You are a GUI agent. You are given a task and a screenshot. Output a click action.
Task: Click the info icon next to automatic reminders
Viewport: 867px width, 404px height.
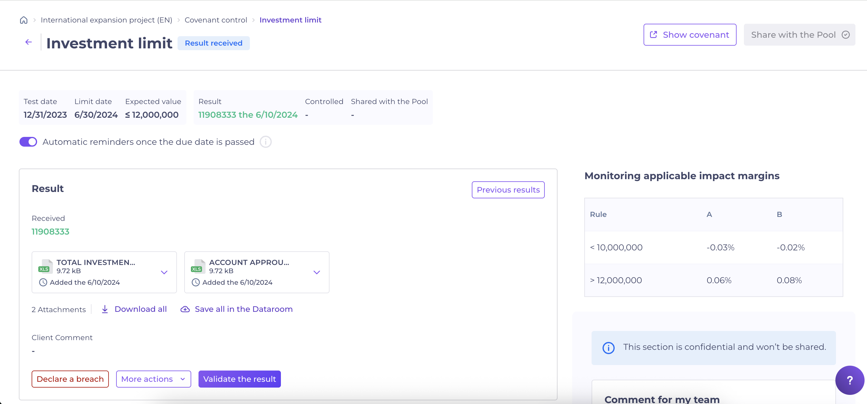(266, 142)
